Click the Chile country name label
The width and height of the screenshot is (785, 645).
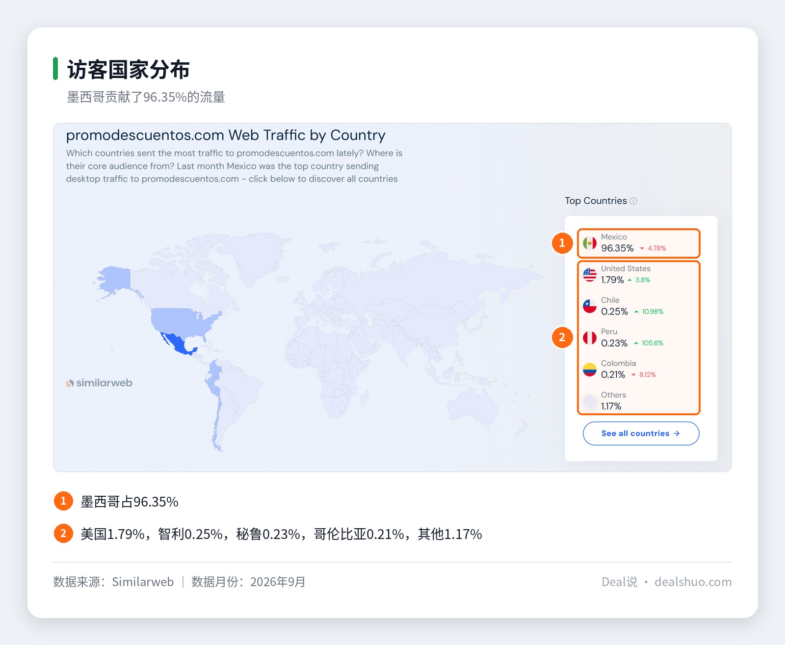click(x=610, y=300)
